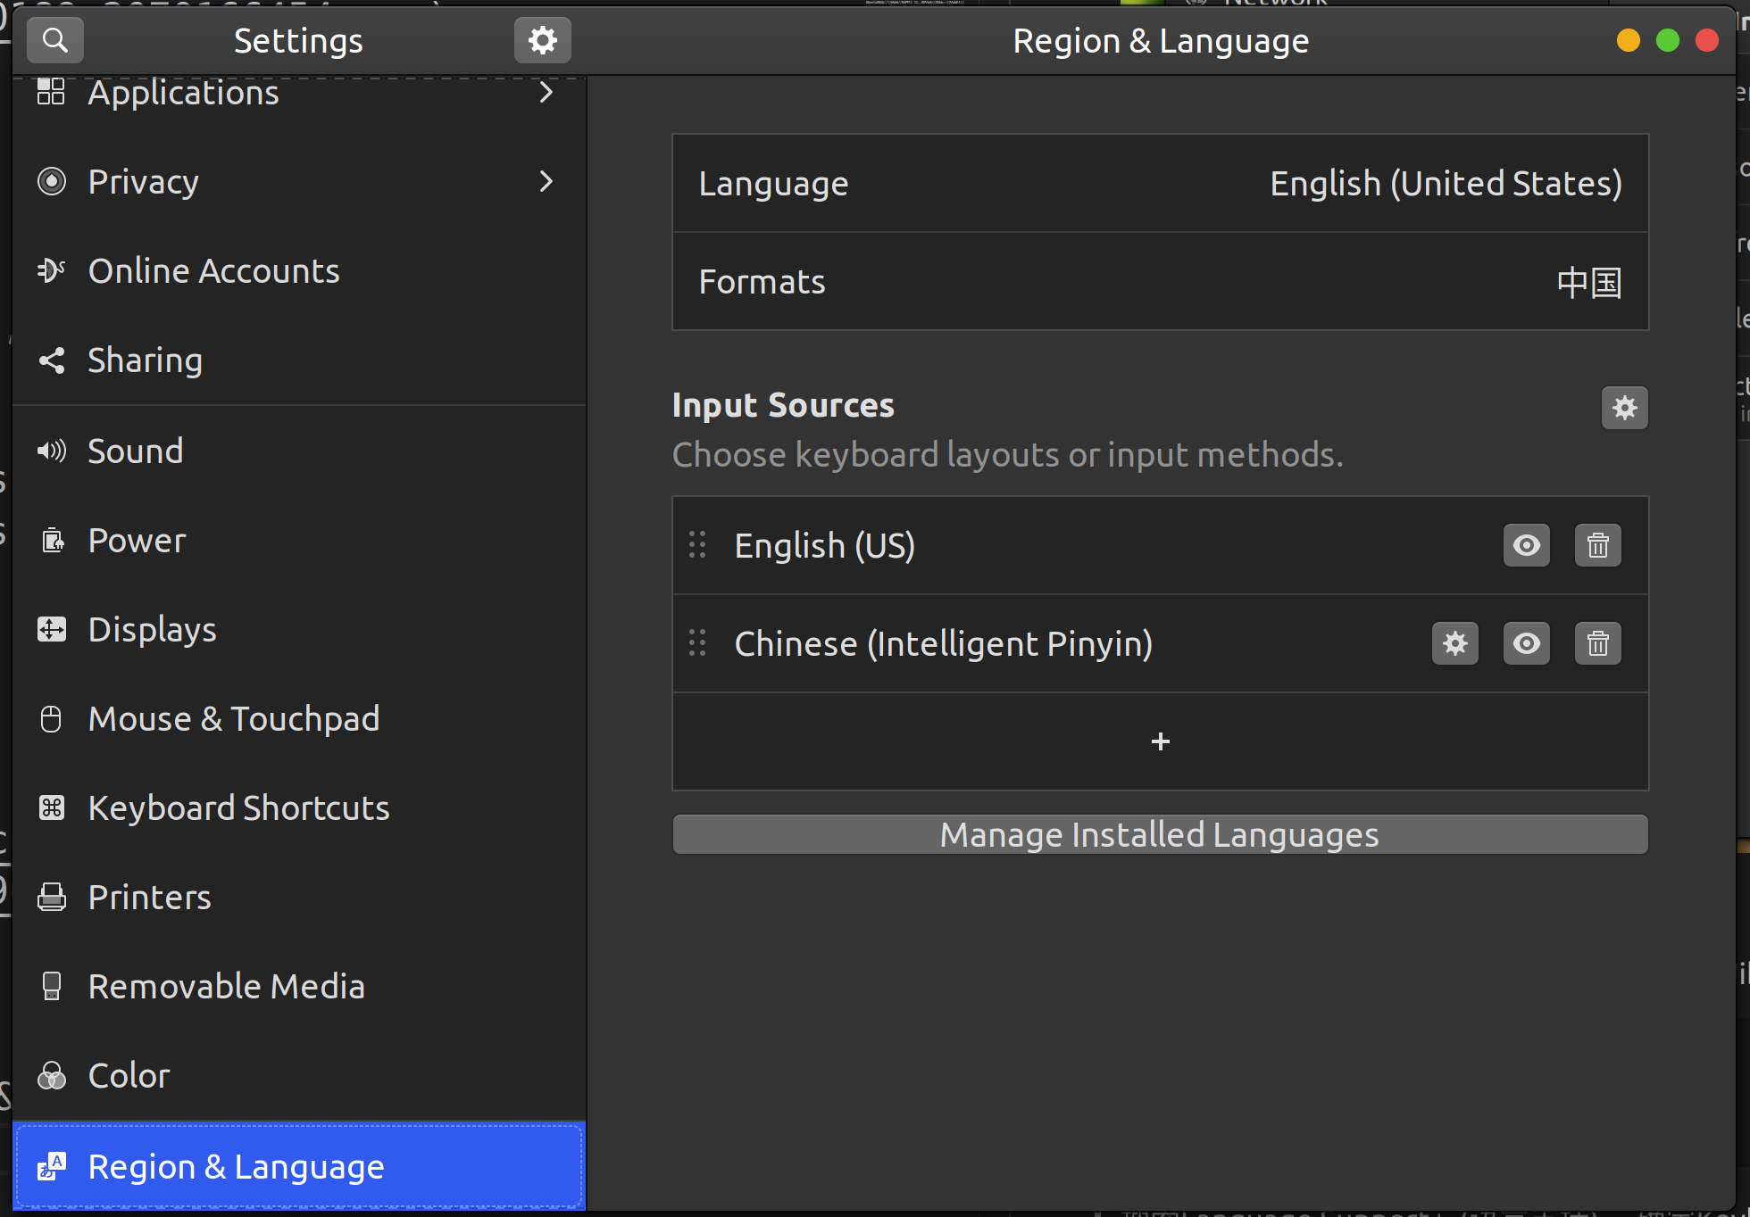View Chinese Pinyin keyboard layout eye
Screen dimensions: 1750x1217
click(x=1526, y=643)
